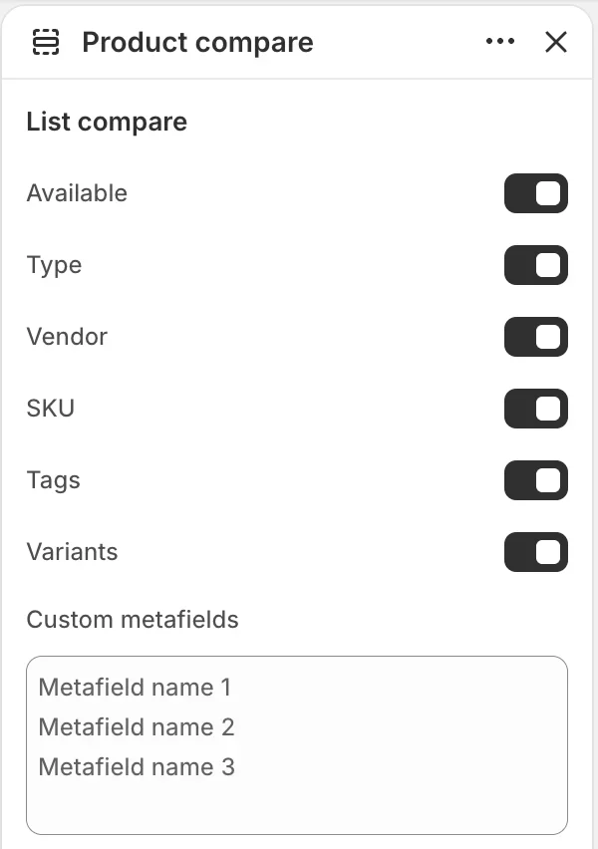Turn off the Type toggle
This screenshot has height=849, width=598.
click(536, 265)
